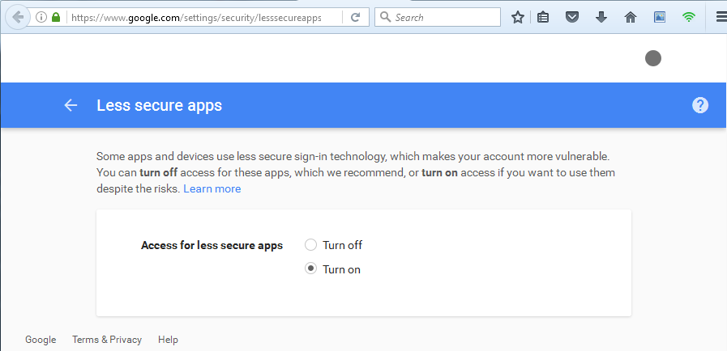Viewport: 727px width, 351px height.
Task: Click the "Terms & Privacy" footer link
Action: point(107,340)
